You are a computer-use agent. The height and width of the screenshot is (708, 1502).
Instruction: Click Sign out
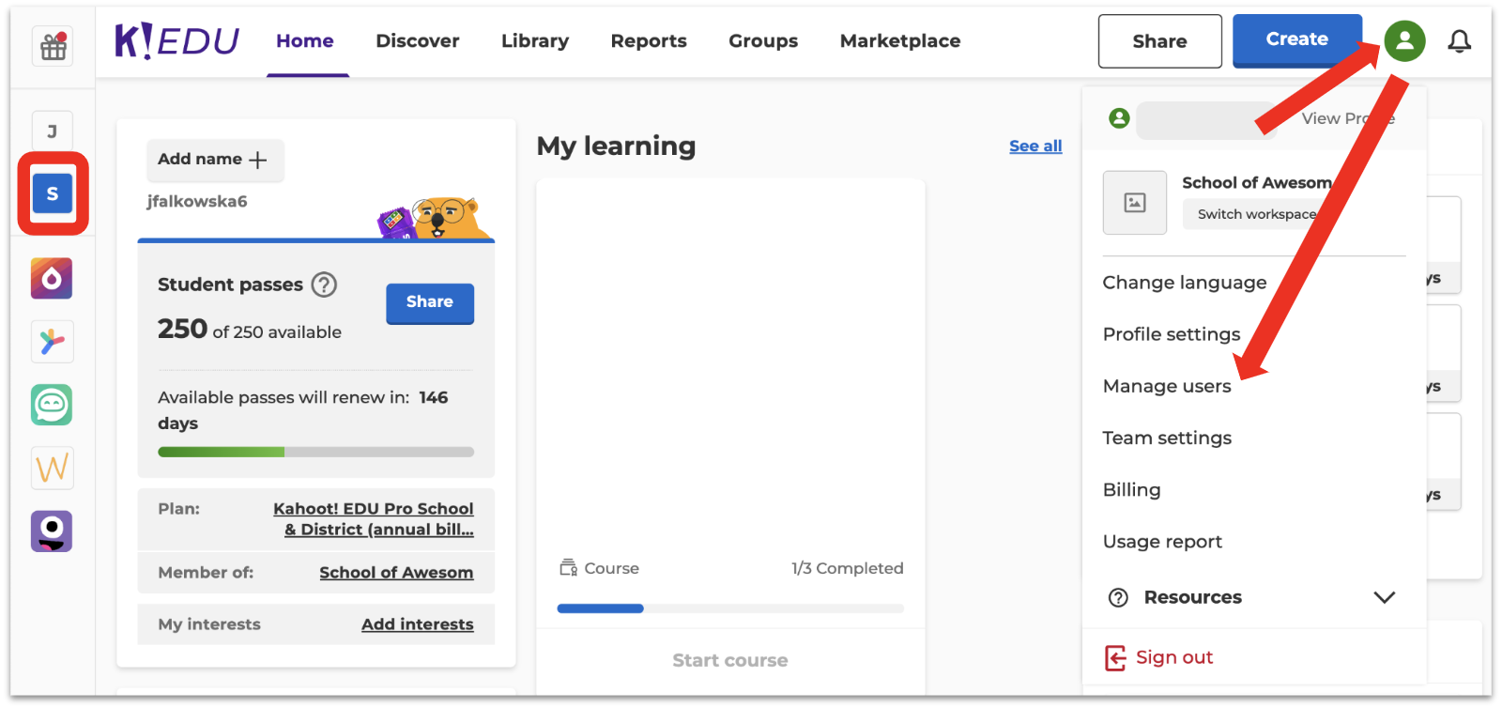coord(1174,657)
